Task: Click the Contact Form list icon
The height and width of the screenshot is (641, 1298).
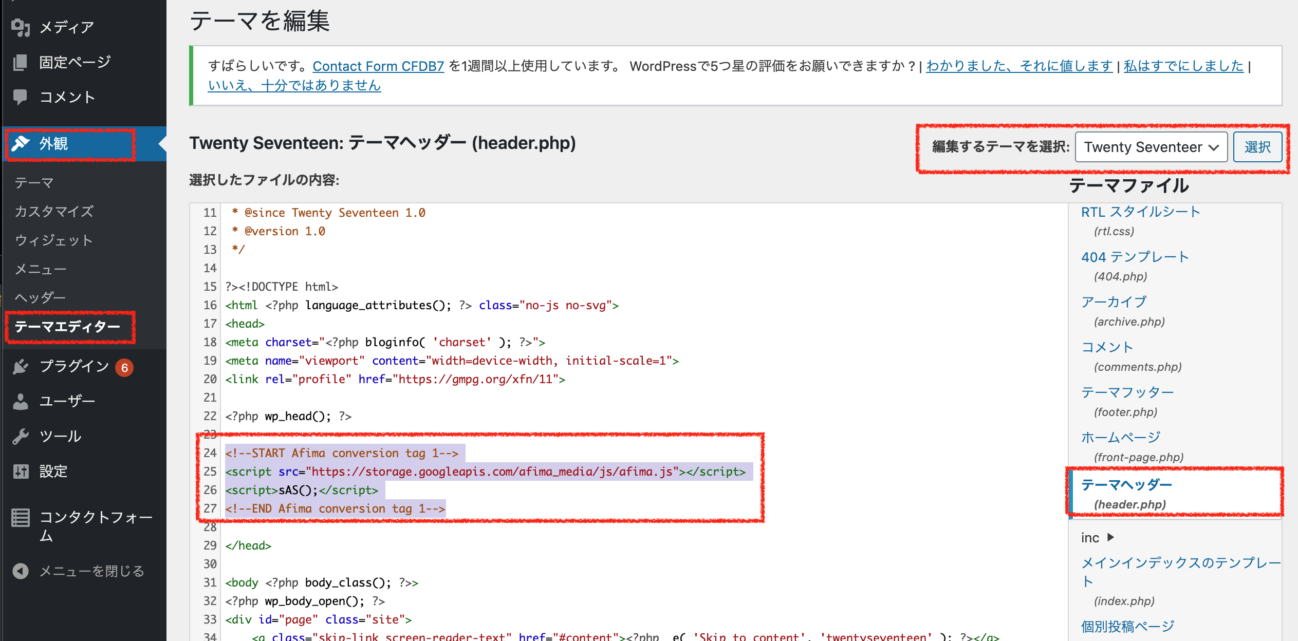Action: click(x=21, y=517)
